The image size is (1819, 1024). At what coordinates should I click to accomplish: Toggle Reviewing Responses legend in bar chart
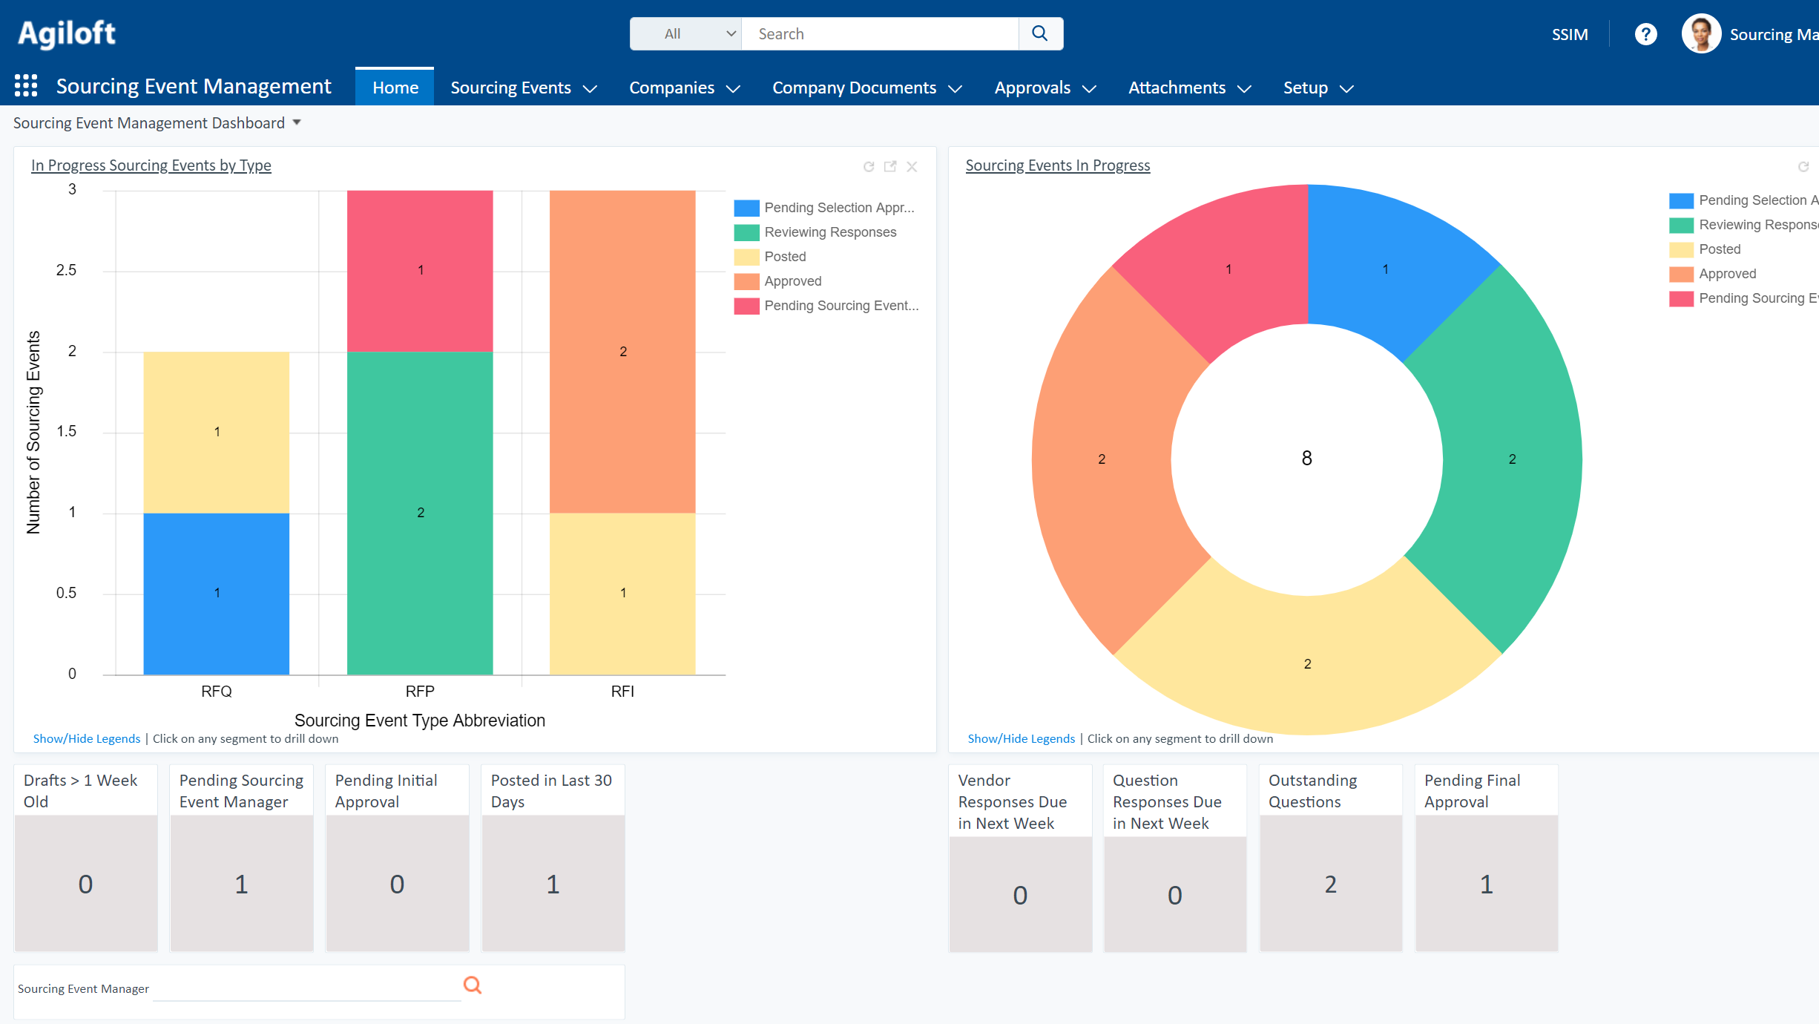[x=816, y=232]
